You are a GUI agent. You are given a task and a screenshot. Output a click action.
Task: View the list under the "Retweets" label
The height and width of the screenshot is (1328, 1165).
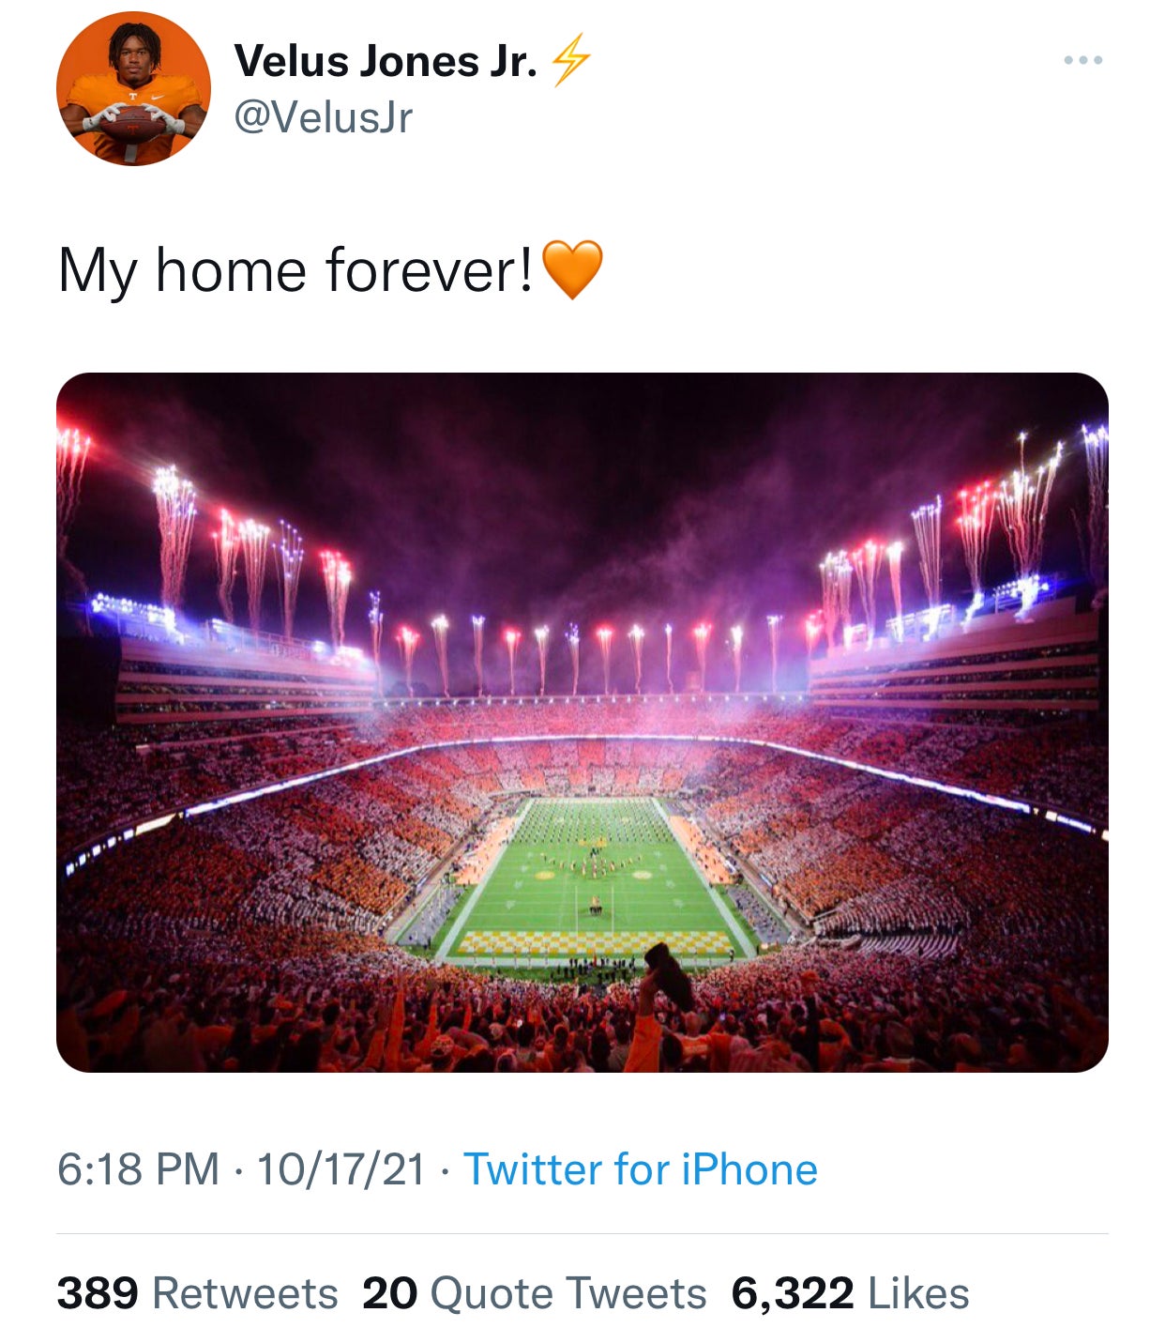[245, 1293]
